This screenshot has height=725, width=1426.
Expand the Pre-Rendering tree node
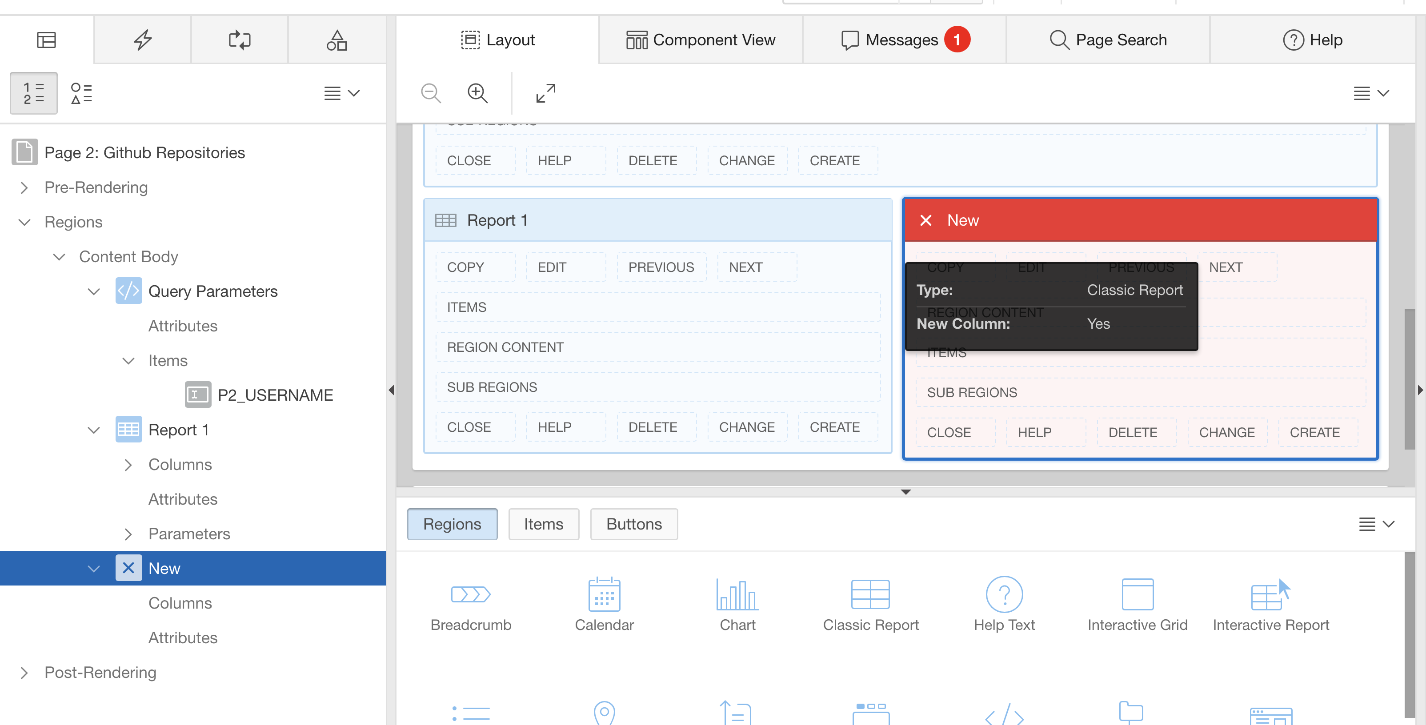[24, 187]
